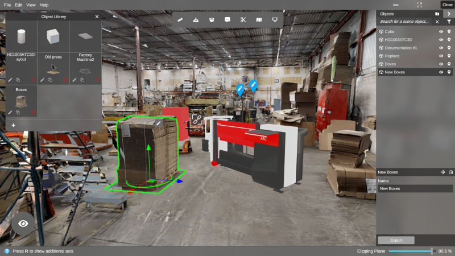
Task: Collapse the Objects panel chevron
Action: [449, 14]
